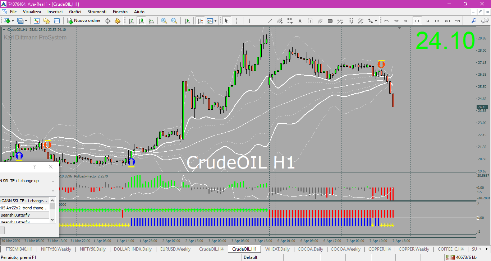Open the Aiuto menu
This screenshot has width=491, height=261.
tap(139, 12)
